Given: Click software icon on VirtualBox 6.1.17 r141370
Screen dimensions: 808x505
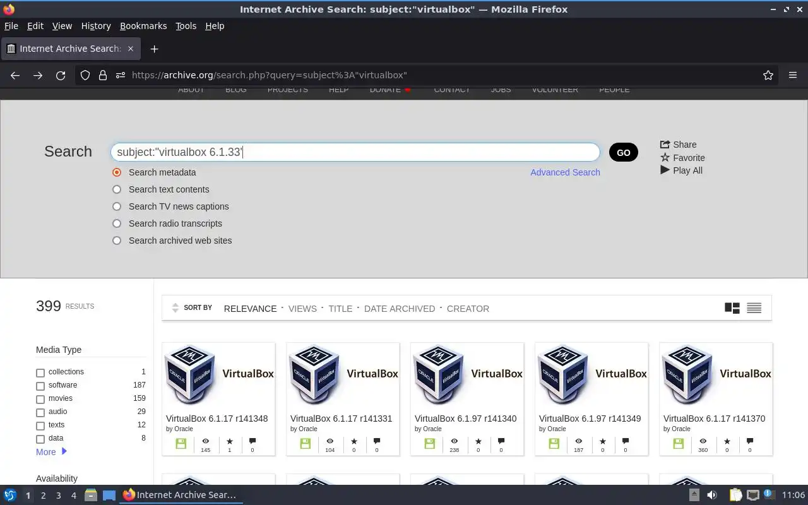Looking at the screenshot, I should tap(679, 444).
